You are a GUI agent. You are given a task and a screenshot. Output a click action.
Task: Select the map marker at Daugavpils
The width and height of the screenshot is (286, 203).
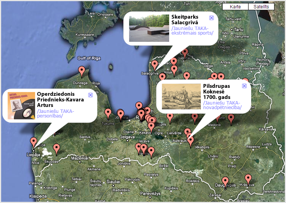click(x=225, y=181)
